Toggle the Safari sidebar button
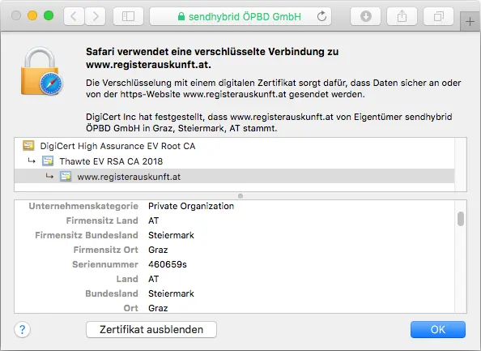Image resolution: width=481 pixels, height=351 pixels. tap(128, 16)
